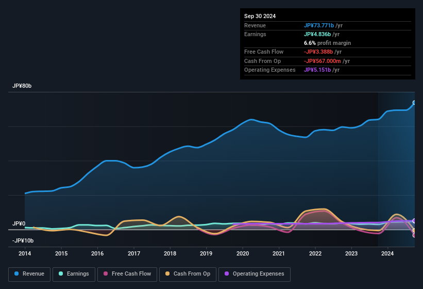The height and width of the screenshot is (289, 423).
Task: Toggle the Revenue series legend button
Action: tap(29, 274)
